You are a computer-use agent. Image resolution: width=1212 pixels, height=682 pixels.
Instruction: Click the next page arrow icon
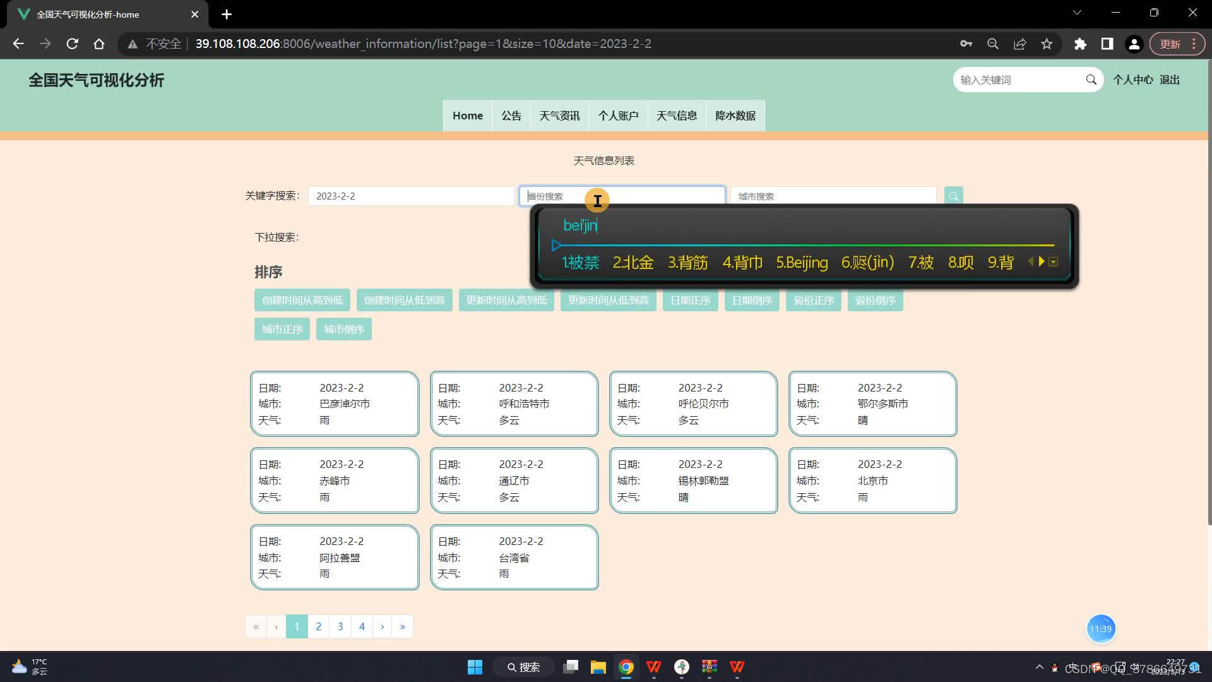(382, 625)
